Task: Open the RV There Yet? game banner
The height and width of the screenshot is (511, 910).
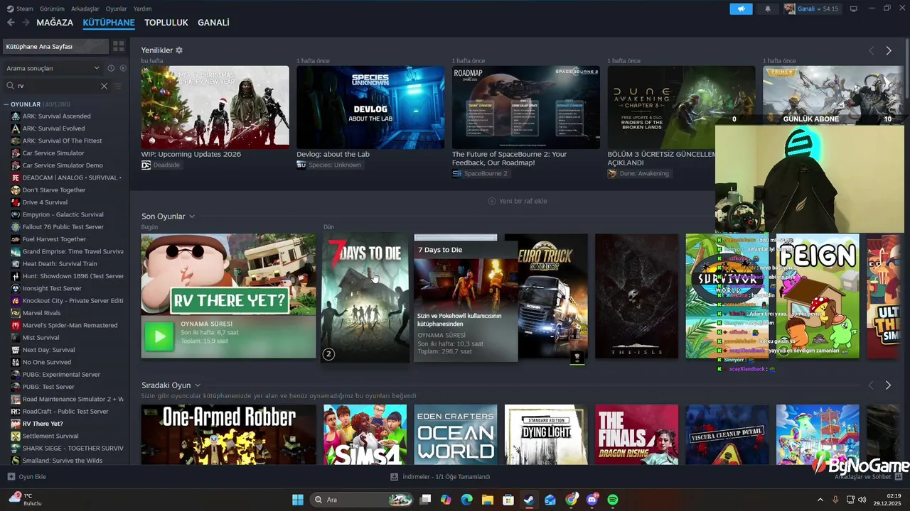Action: pos(228,274)
